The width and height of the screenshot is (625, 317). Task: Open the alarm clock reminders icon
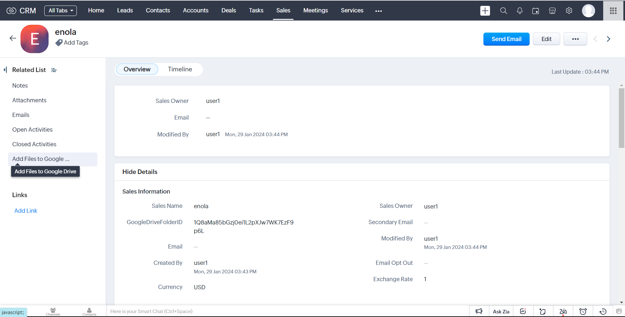pyautogui.click(x=583, y=311)
